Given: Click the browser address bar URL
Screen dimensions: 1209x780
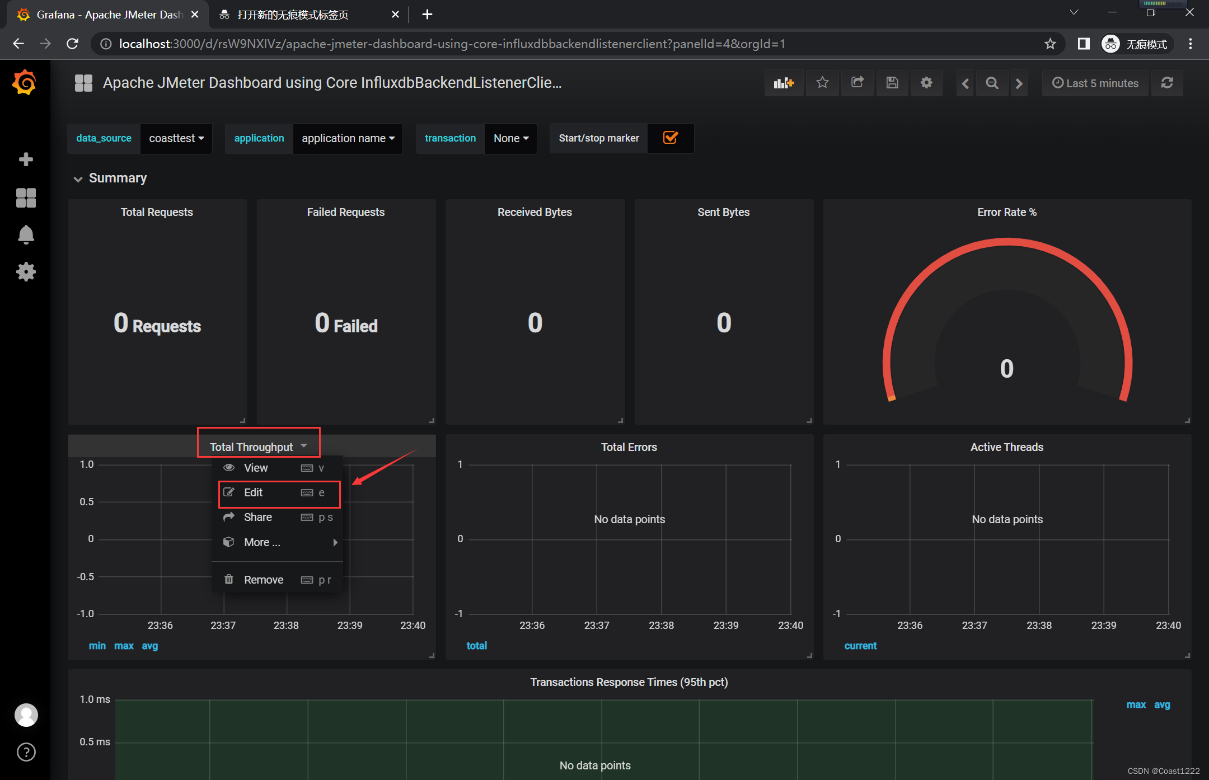Looking at the screenshot, I should click(452, 44).
